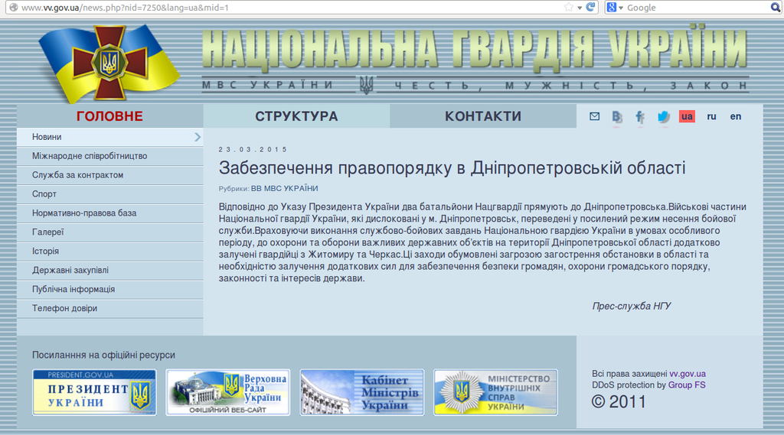Screen dimensions: 784x435
Task: Click the search magnifier icon
Action: 776,7
